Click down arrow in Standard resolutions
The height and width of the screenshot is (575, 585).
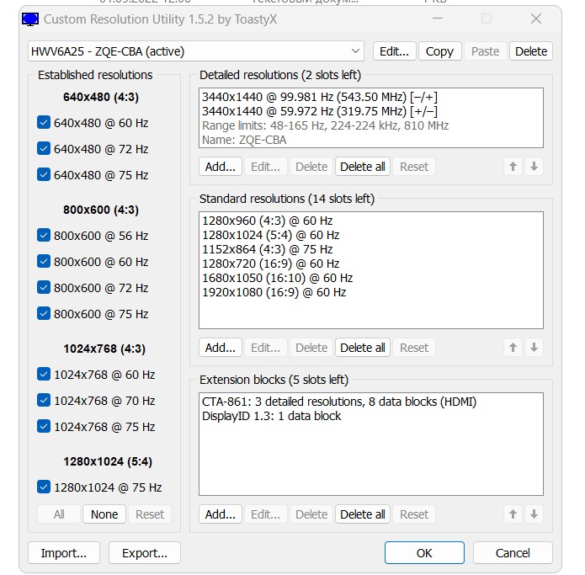point(534,348)
